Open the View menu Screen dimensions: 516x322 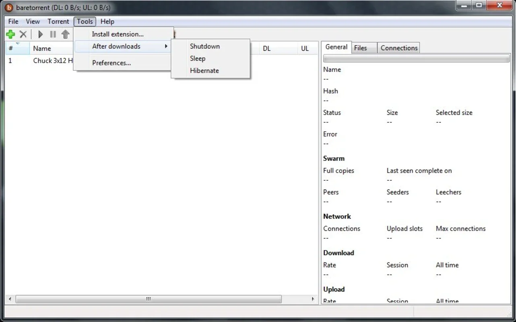[33, 21]
